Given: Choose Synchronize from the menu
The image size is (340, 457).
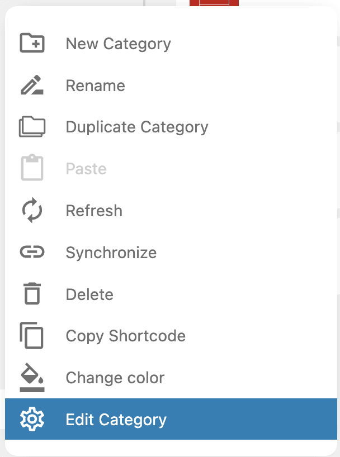Looking at the screenshot, I should tap(111, 253).
